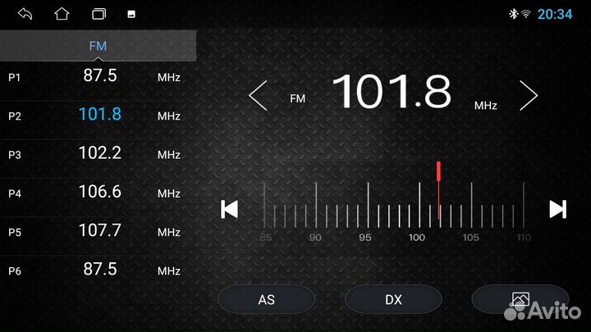Switch to the FM band tab
This screenshot has height=332, width=591.
(98, 46)
